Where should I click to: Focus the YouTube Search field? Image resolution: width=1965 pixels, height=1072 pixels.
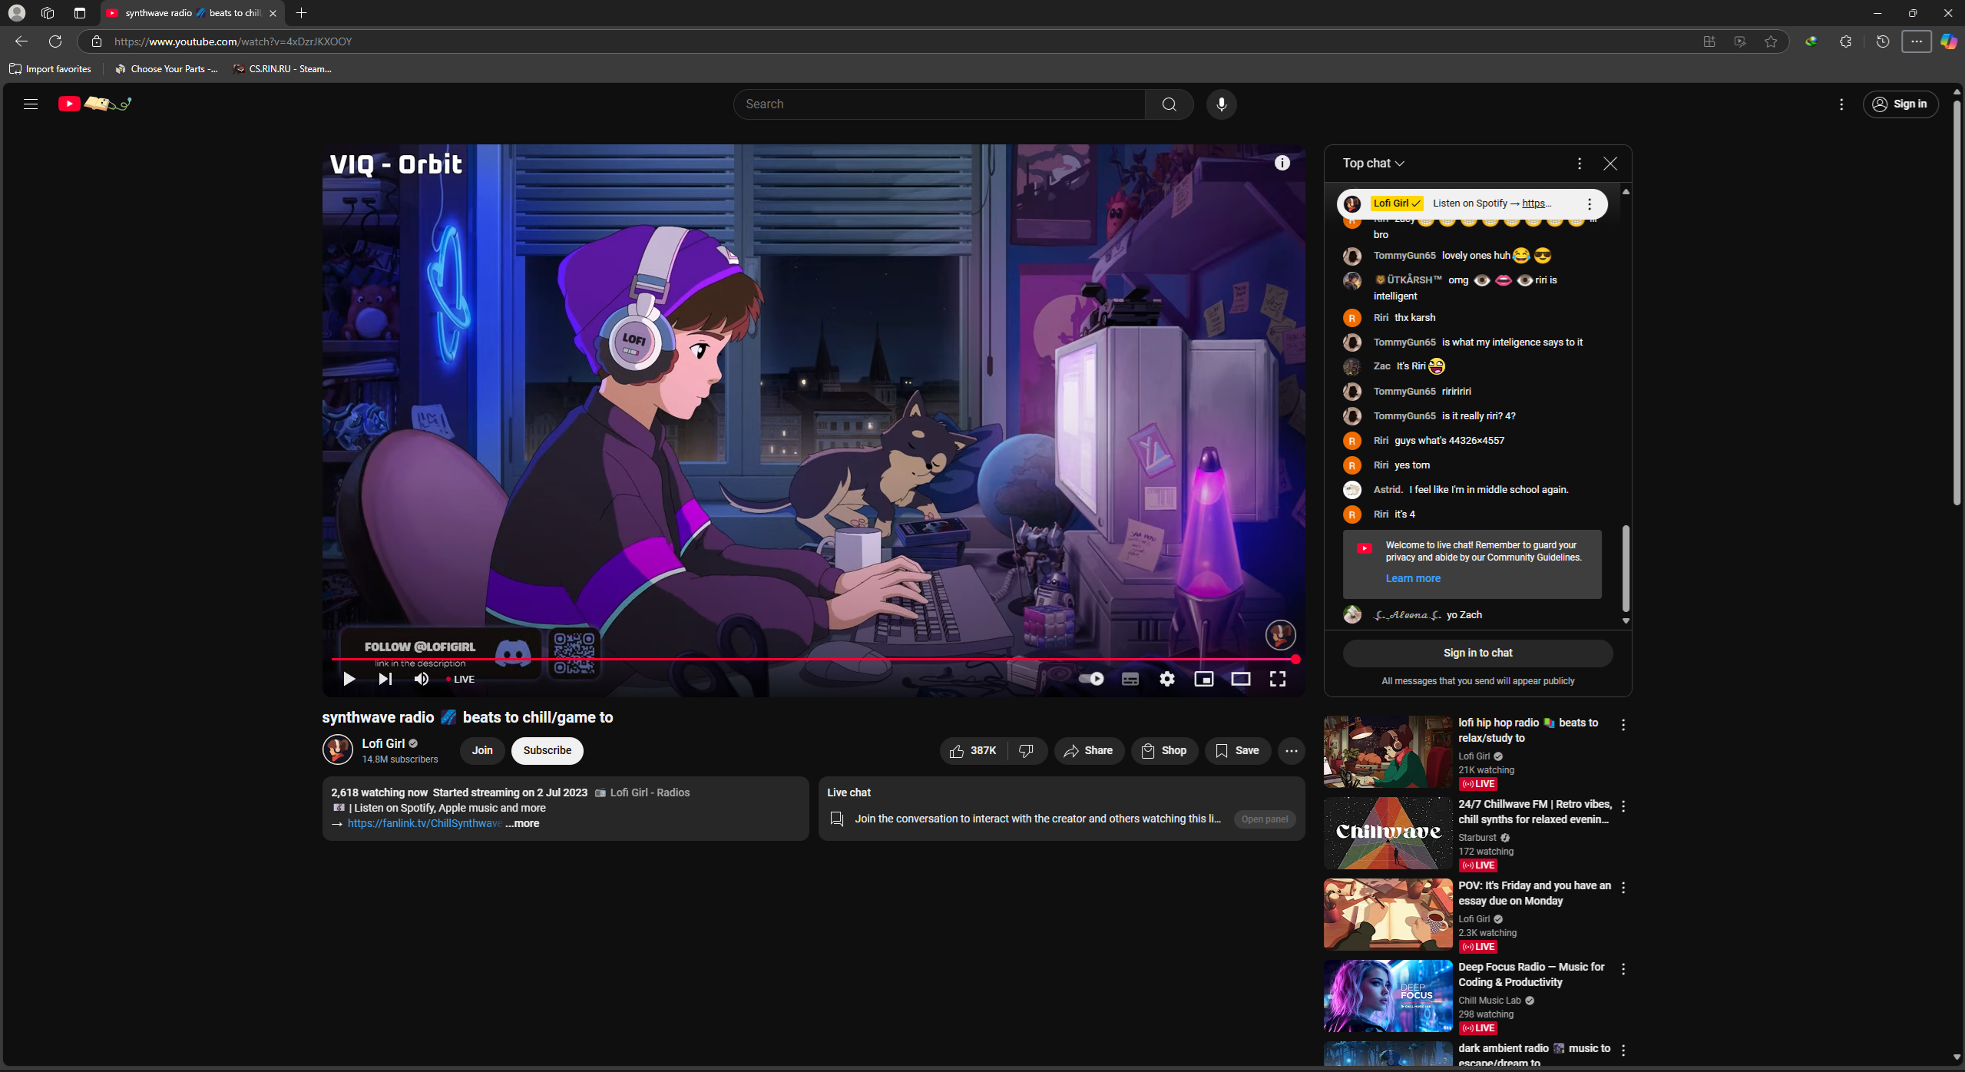939,104
